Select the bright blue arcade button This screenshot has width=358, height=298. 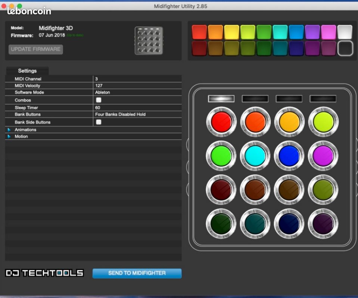[289, 156]
